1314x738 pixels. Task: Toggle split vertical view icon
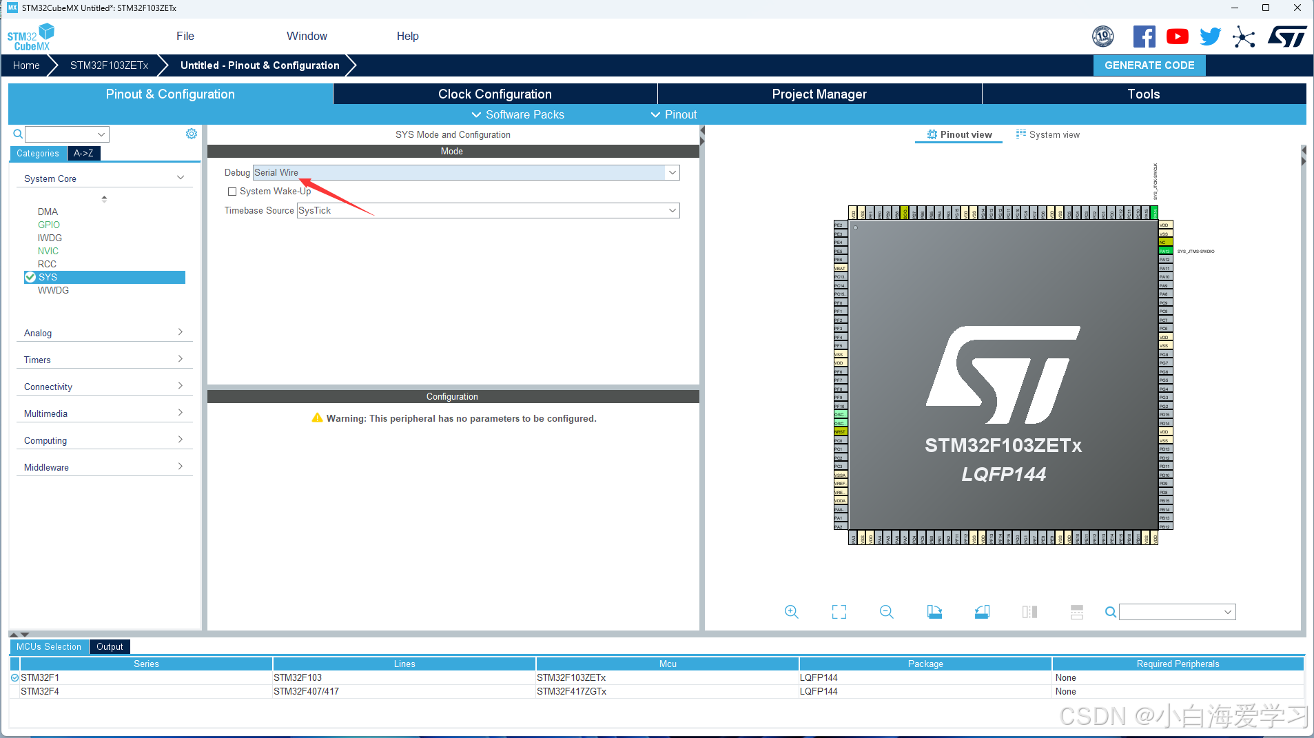pyautogui.click(x=1029, y=612)
